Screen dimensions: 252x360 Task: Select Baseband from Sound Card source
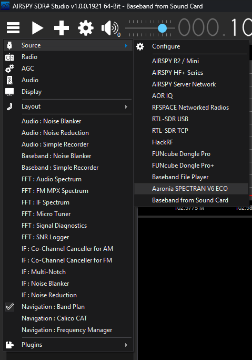(191, 200)
